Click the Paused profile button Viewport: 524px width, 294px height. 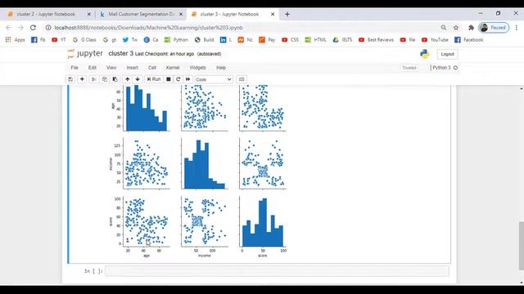[494, 28]
